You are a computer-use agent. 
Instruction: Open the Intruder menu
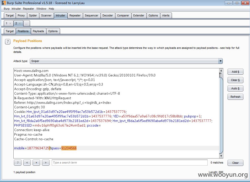(x=16, y=9)
